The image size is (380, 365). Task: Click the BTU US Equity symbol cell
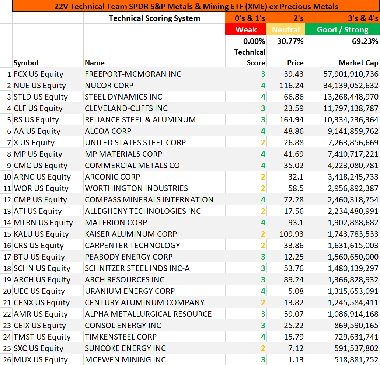click(48, 257)
